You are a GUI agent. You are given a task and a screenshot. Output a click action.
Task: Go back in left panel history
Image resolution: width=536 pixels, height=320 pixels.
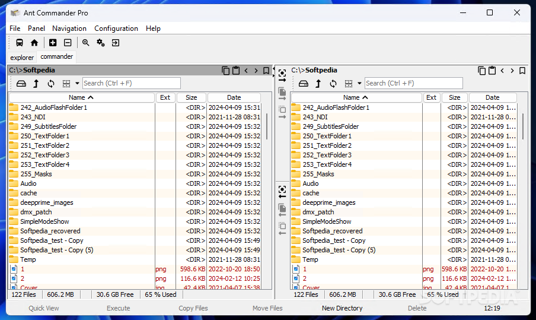point(246,71)
